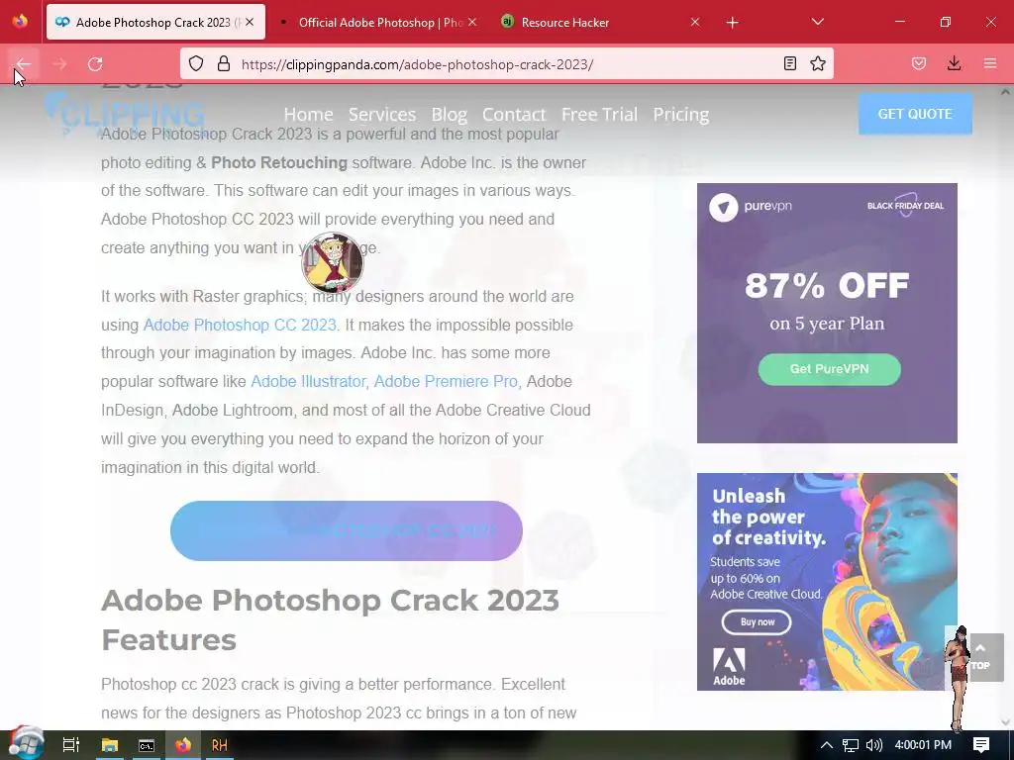Open Resource Hacker from the taskbar

[x=220, y=745]
